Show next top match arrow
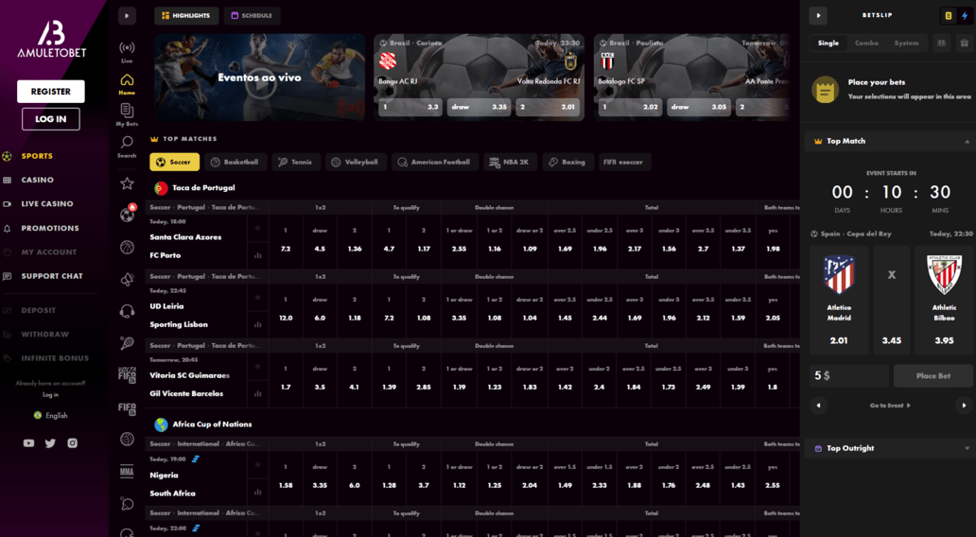The image size is (976, 537). pos(964,405)
